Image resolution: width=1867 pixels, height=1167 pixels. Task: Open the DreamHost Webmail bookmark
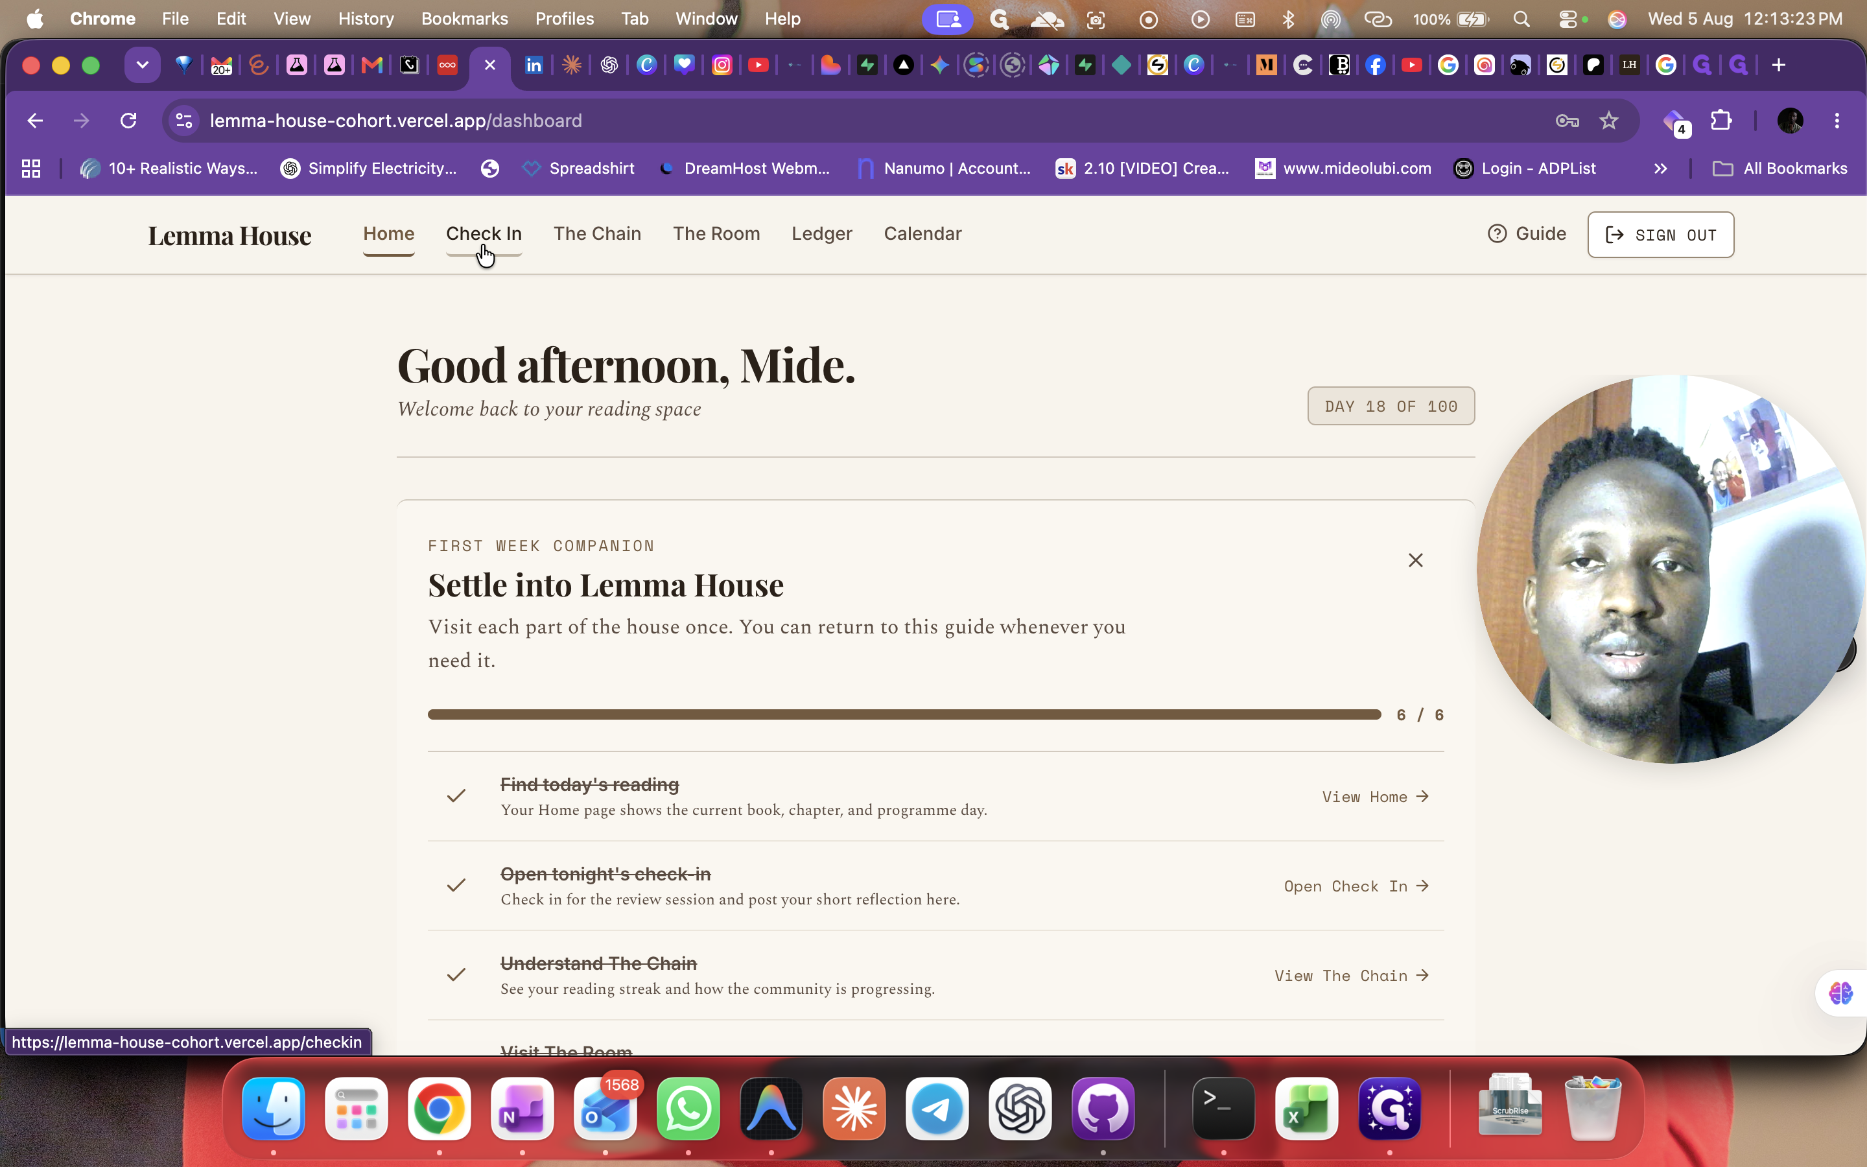coord(744,169)
